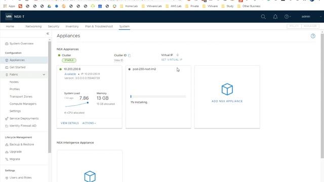Screen dimensions: 324x182
Task: Collapse the left sidebar with double-chevron
Action: point(48,33)
